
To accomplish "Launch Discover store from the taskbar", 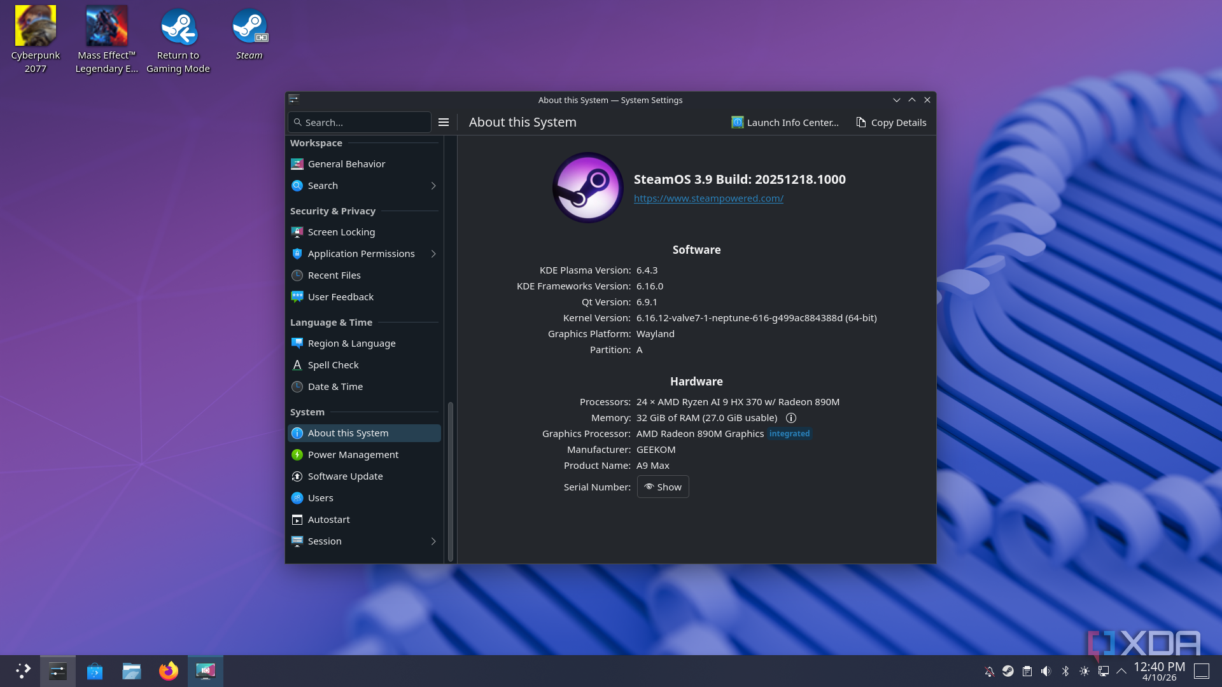I will tap(95, 670).
